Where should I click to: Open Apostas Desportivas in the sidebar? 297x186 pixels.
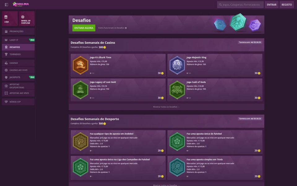[18, 86]
